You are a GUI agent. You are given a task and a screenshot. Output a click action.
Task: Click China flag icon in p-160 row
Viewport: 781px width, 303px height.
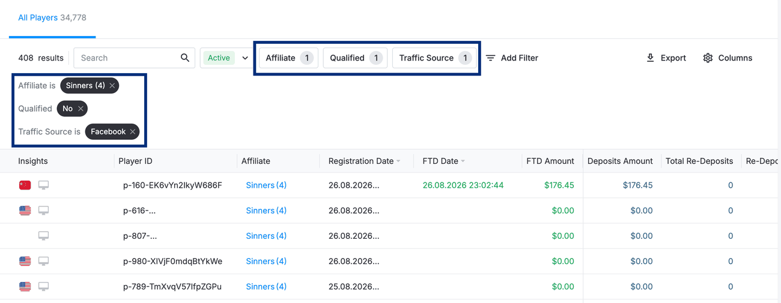[x=25, y=185]
